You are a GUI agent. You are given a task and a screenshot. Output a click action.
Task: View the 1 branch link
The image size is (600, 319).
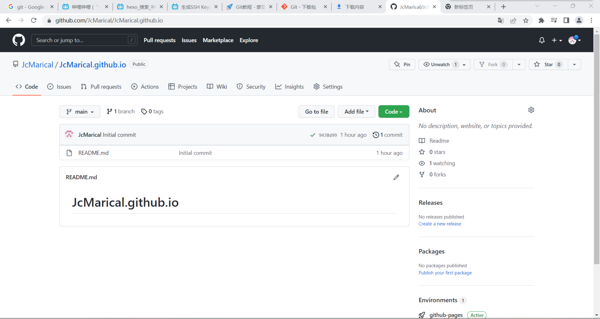[x=121, y=111]
